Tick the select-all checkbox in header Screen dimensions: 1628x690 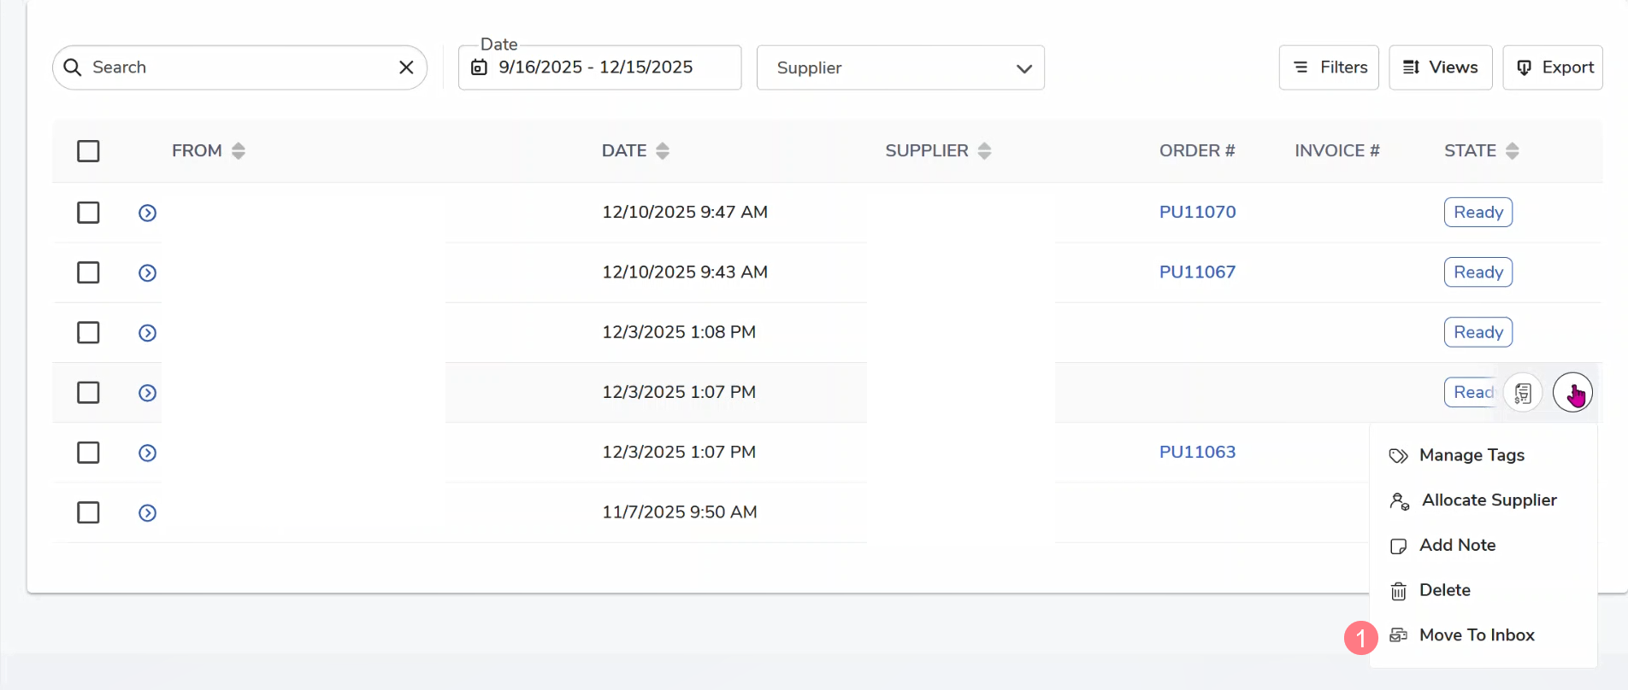tap(88, 151)
